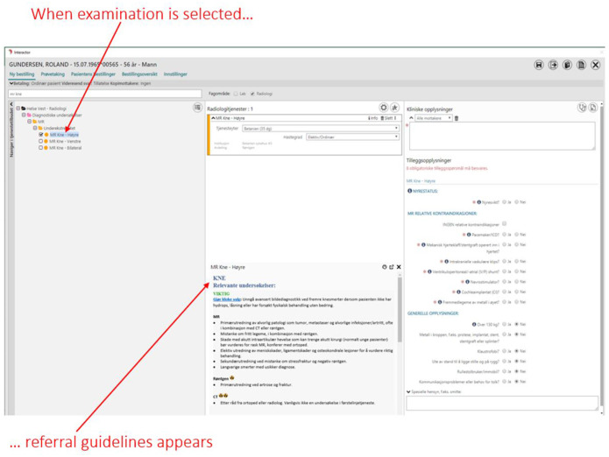Close the MR Kne - Høyre guidelines panel
609x457 pixels.
point(399,267)
